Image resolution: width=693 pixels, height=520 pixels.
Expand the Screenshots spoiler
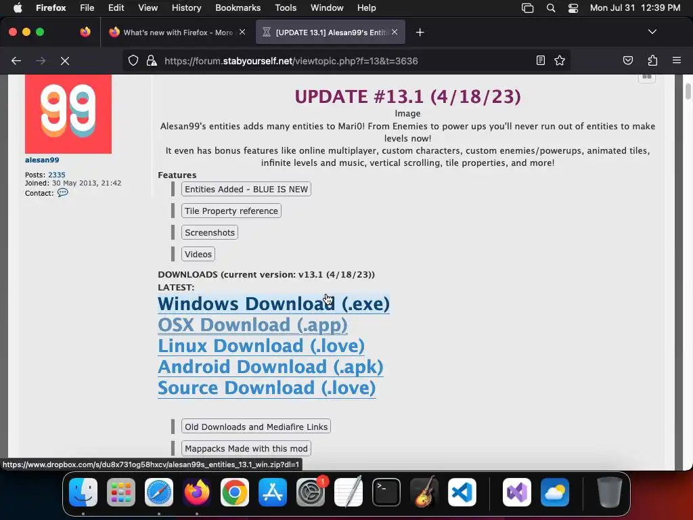tap(210, 233)
